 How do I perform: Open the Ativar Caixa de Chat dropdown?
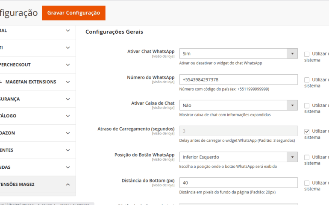pos(238,105)
